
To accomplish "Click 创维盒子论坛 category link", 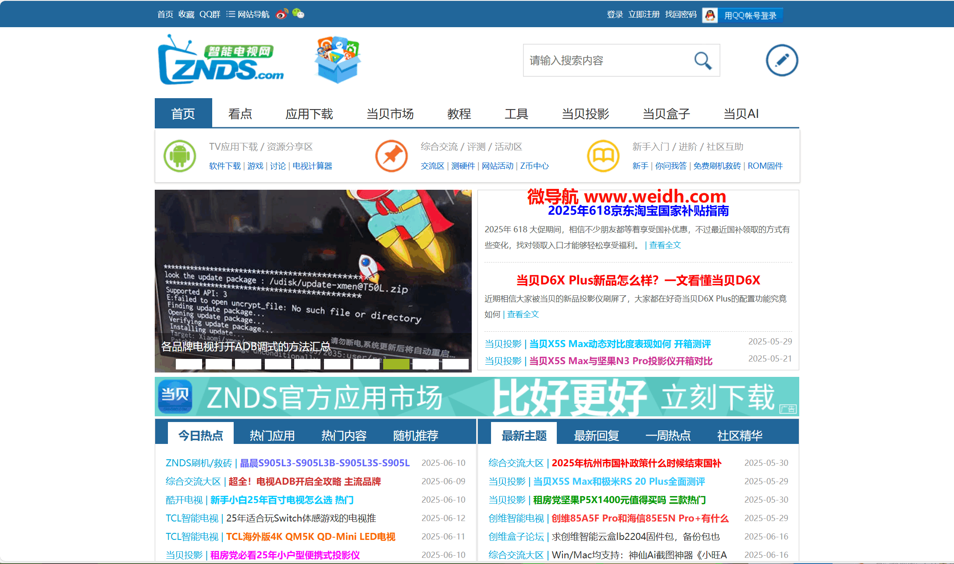I will tap(516, 537).
